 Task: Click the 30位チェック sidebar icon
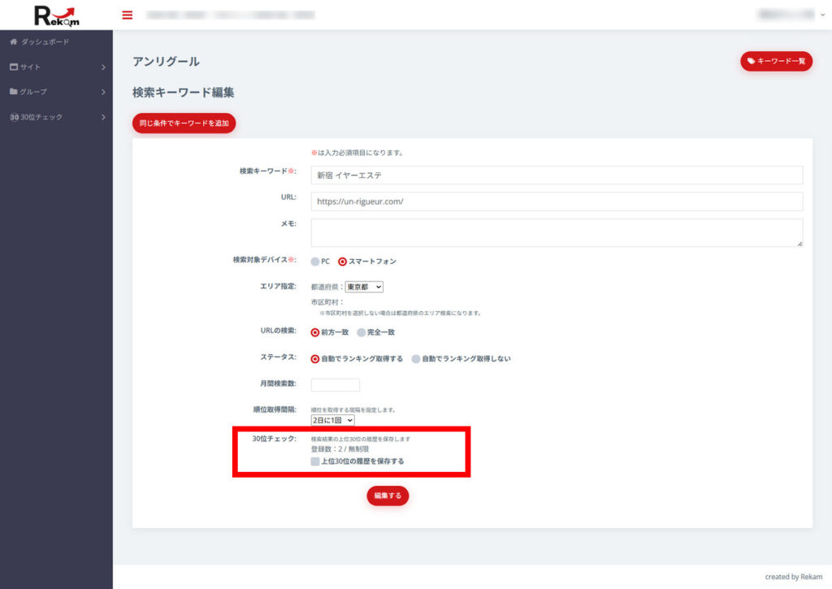(14, 117)
